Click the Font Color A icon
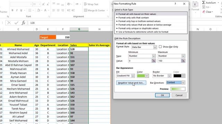 (45, 10)
